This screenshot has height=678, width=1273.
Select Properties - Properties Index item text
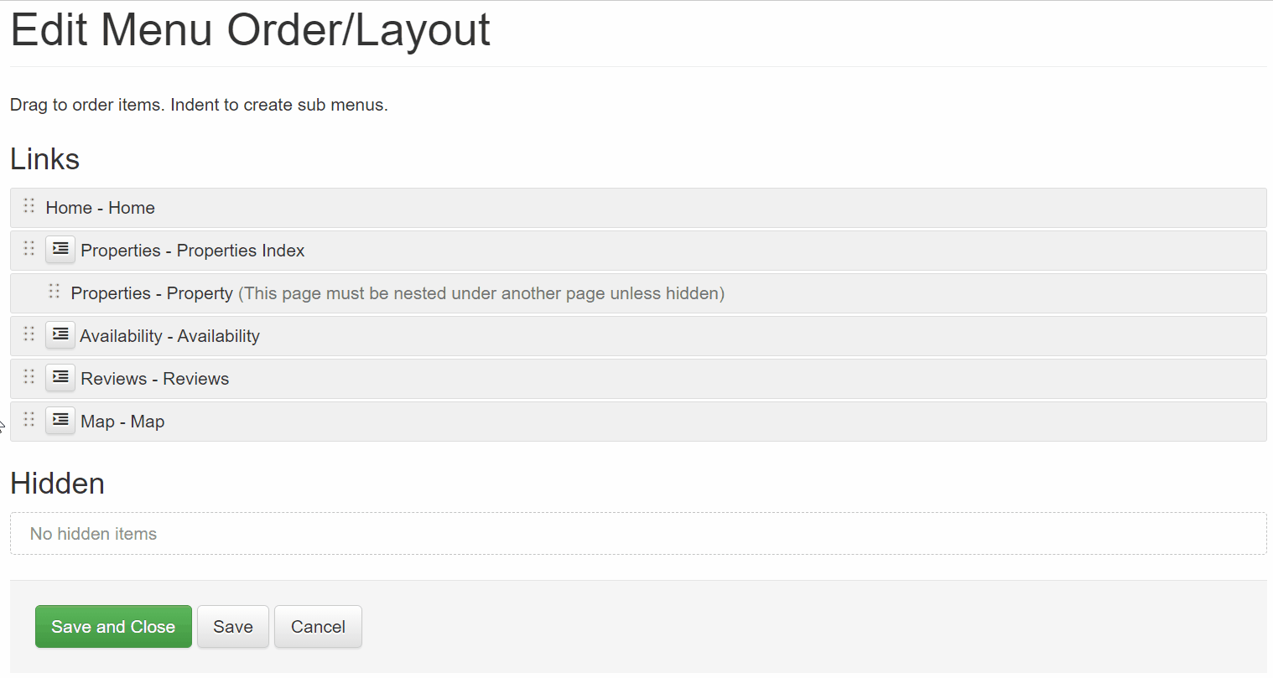(x=193, y=251)
